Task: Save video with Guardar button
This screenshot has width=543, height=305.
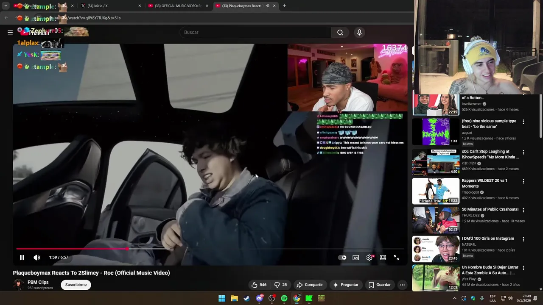Action: point(380,285)
